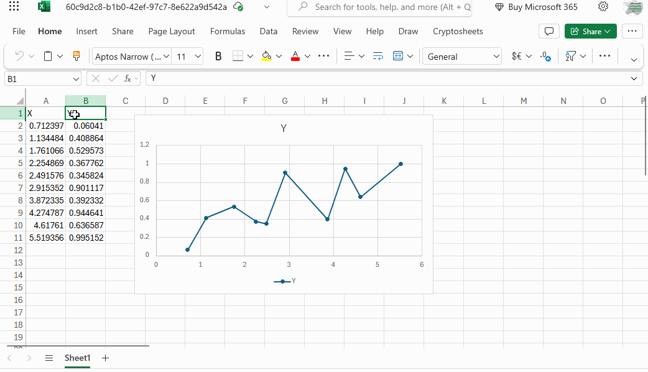
Task: Select cell containing 0.901117
Action: tap(86, 188)
